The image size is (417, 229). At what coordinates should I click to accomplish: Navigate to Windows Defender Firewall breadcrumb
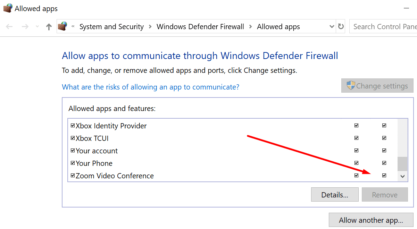click(x=200, y=27)
